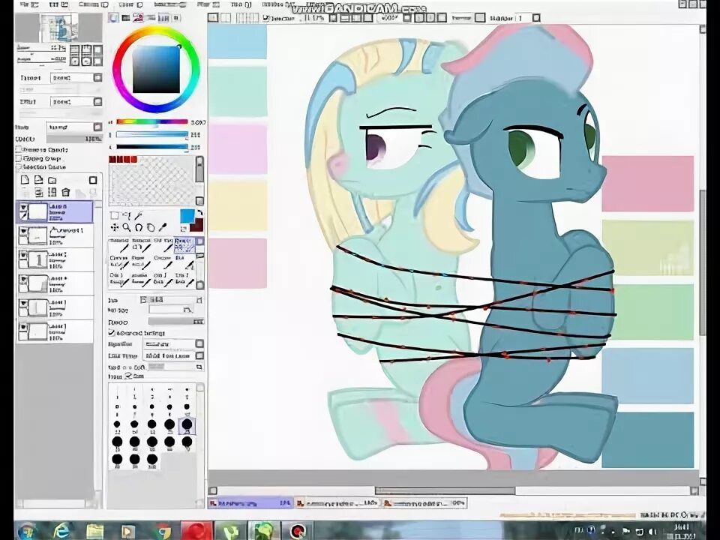
Task: Click the canvas horizontal scrollbar
Action: pos(445,490)
